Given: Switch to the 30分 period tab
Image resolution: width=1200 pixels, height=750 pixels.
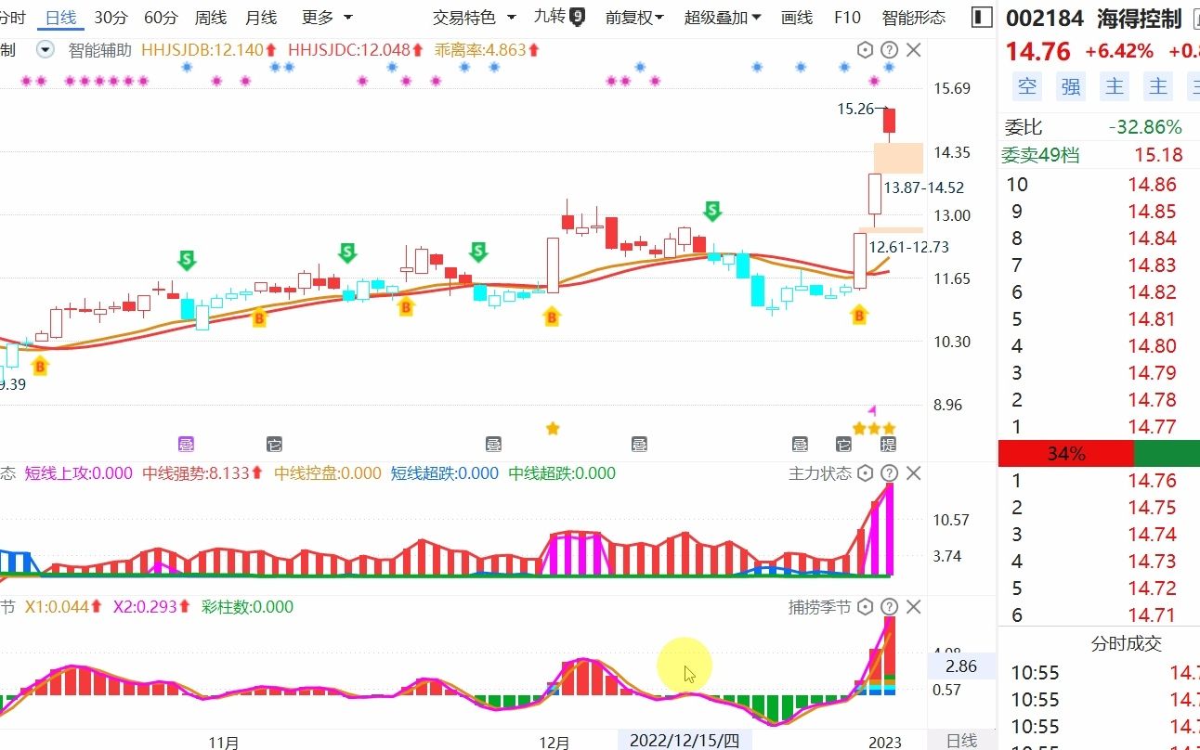Looking at the screenshot, I should (x=111, y=17).
